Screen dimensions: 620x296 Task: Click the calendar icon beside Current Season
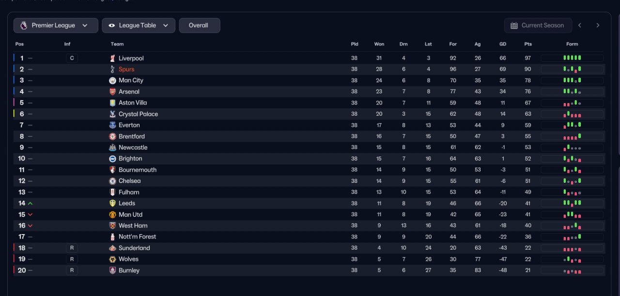[514, 26]
